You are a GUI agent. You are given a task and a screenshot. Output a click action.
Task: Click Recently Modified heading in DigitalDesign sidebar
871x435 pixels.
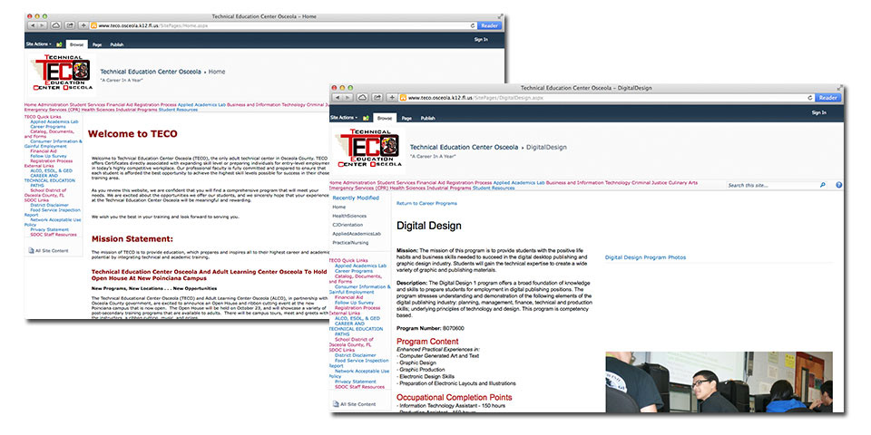pos(356,198)
